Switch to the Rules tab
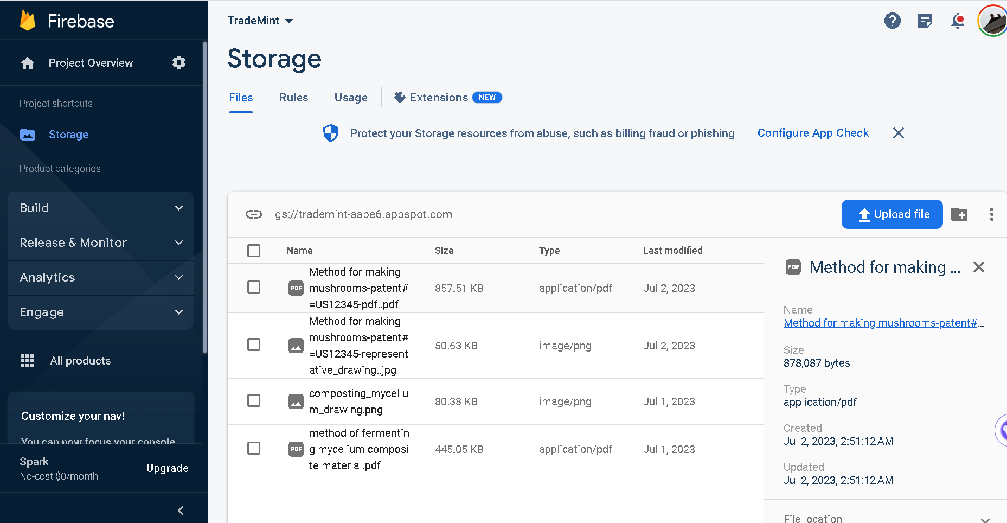 (x=293, y=98)
